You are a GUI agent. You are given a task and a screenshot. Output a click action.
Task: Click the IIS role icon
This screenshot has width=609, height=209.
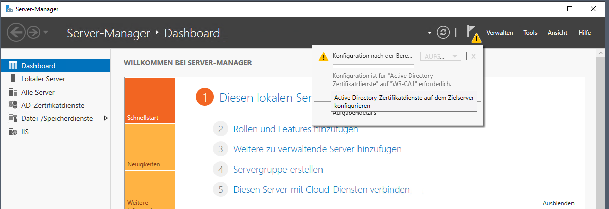coord(13,132)
